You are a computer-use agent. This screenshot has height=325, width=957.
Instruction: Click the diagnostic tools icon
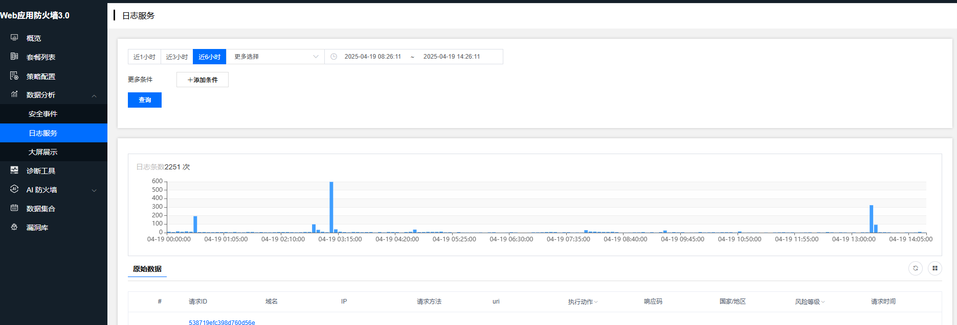pyautogui.click(x=14, y=170)
